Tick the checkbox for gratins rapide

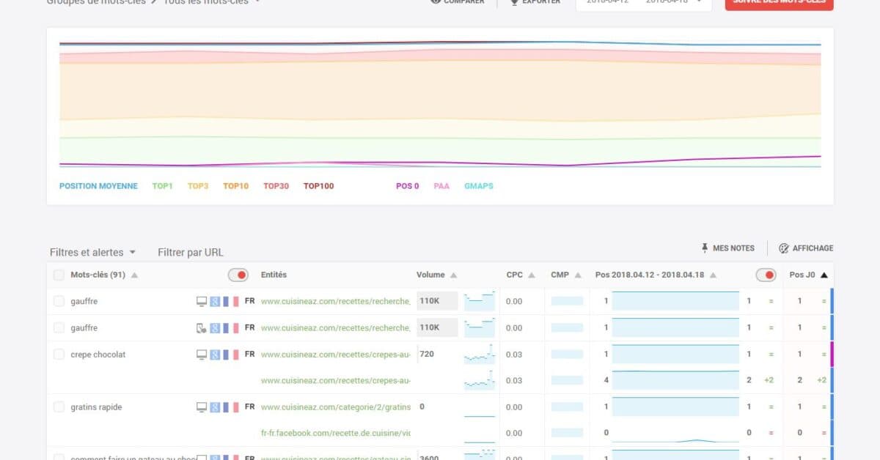coord(59,407)
